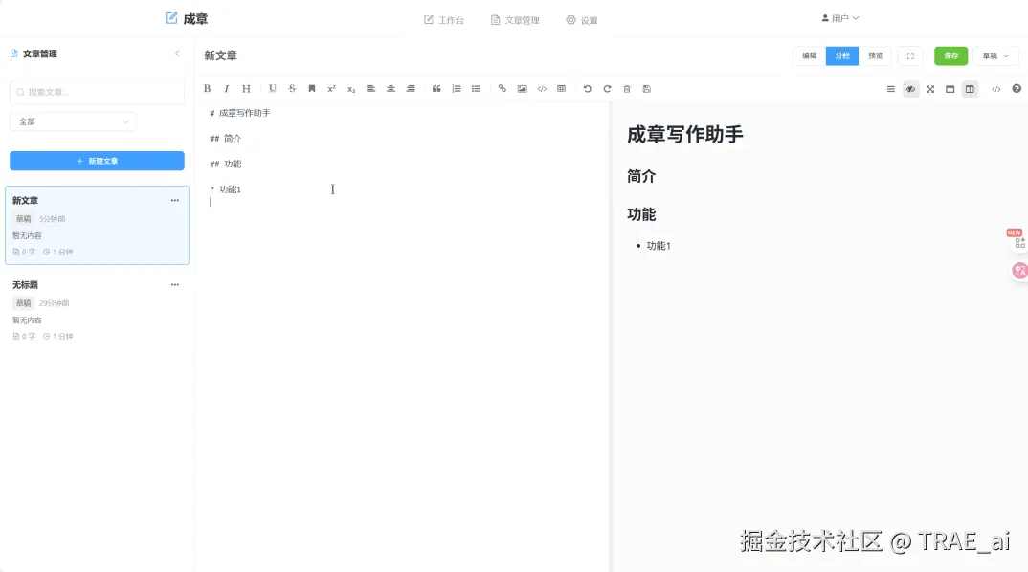Insert an image into the article
Image resolution: width=1028 pixels, height=572 pixels.
pos(522,88)
